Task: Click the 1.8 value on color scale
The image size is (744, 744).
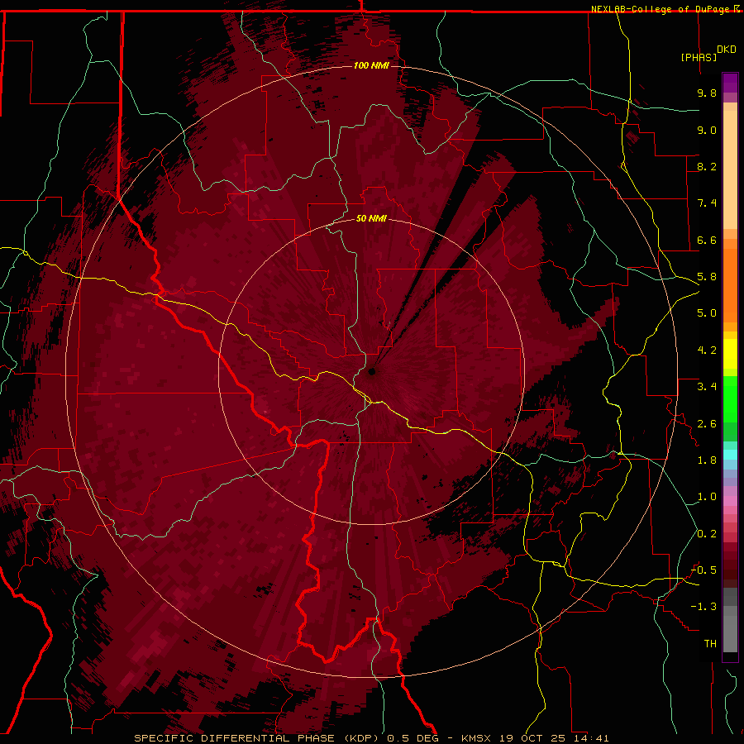Action: [x=707, y=460]
